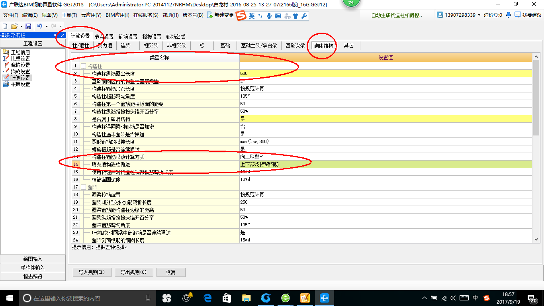The image size is (544, 306).
Task: Open the 云应用(Y) menu
Action: [91, 15]
